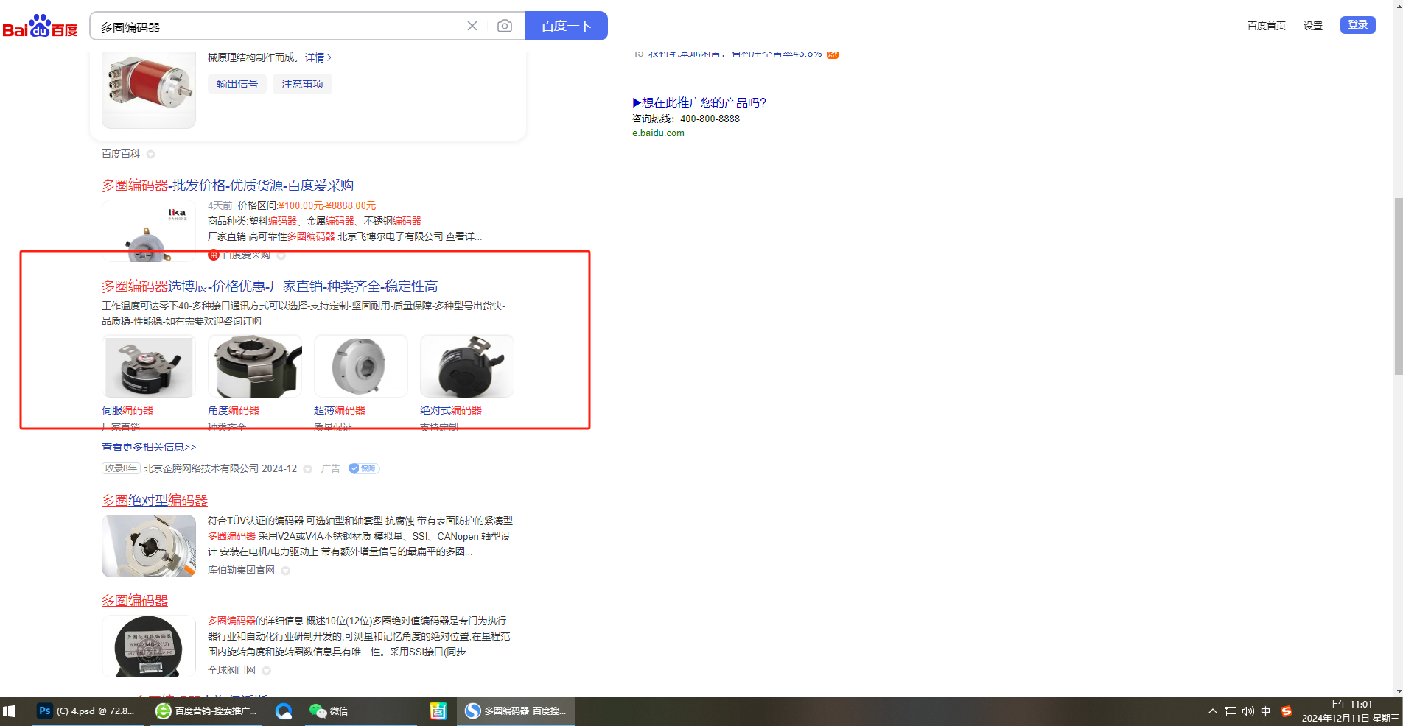Open the taskbar clock and date
The image size is (1403, 726).
click(1350, 711)
